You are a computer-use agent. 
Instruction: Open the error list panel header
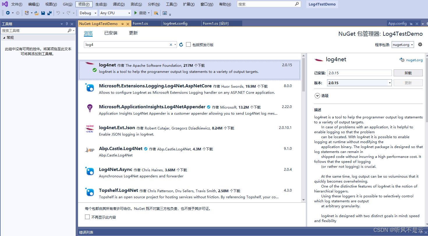(x=86, y=233)
